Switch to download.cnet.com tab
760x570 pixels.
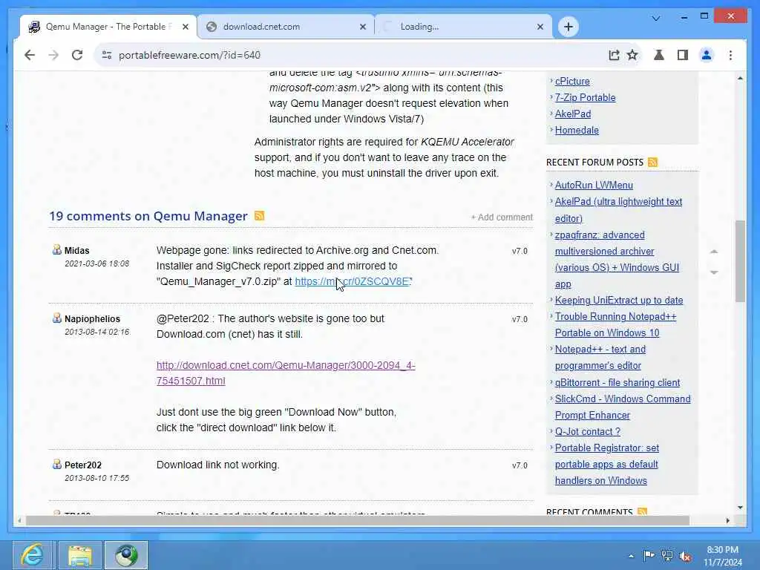tap(286, 27)
